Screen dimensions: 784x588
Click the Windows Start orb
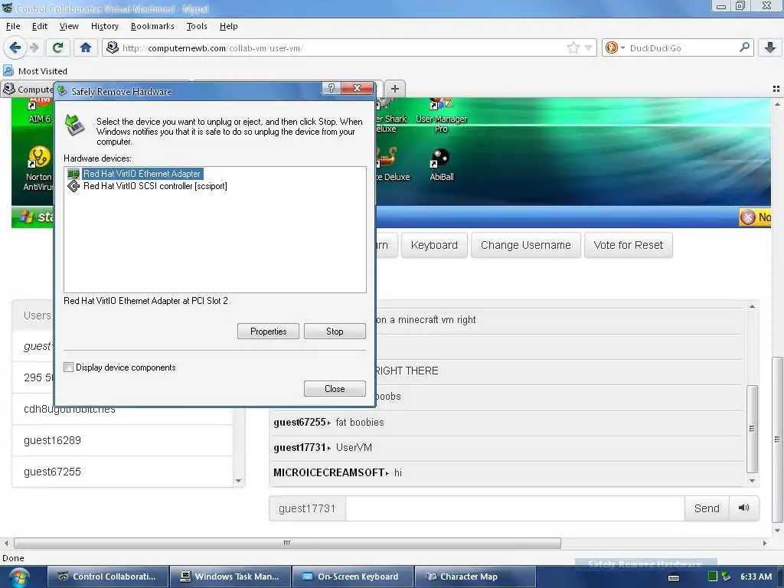point(19,577)
